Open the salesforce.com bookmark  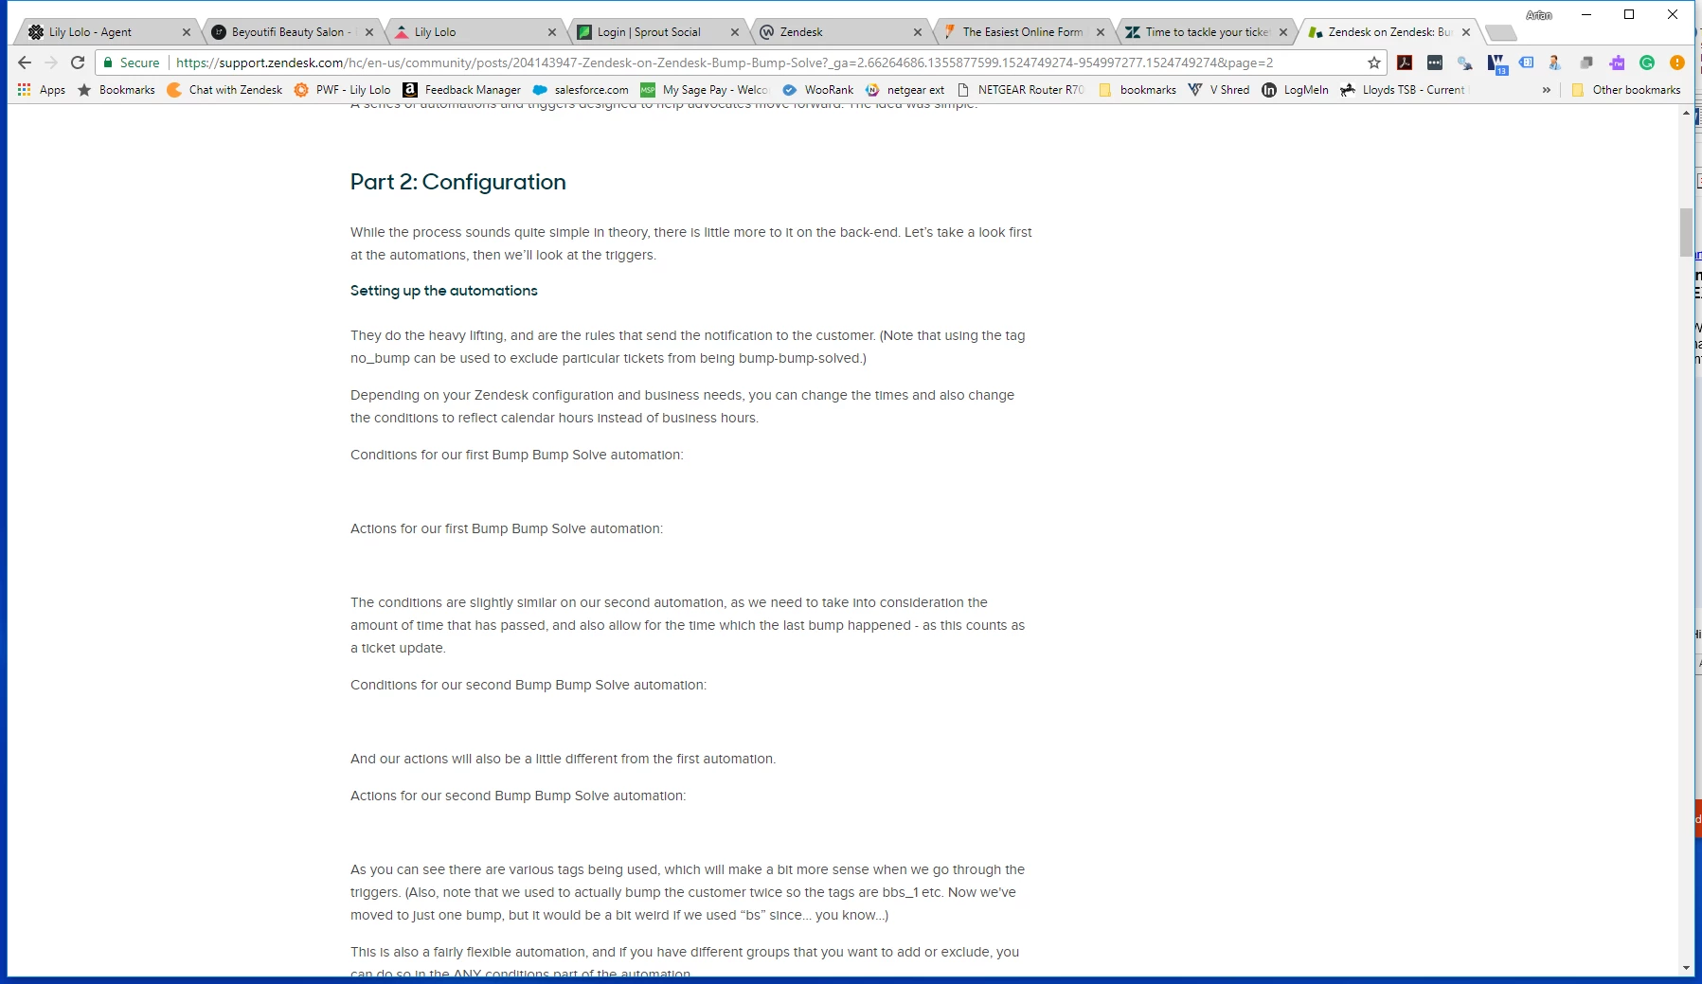click(581, 90)
